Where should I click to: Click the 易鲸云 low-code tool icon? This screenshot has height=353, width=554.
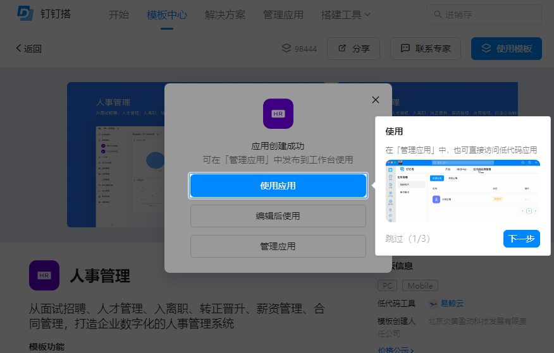coord(434,303)
